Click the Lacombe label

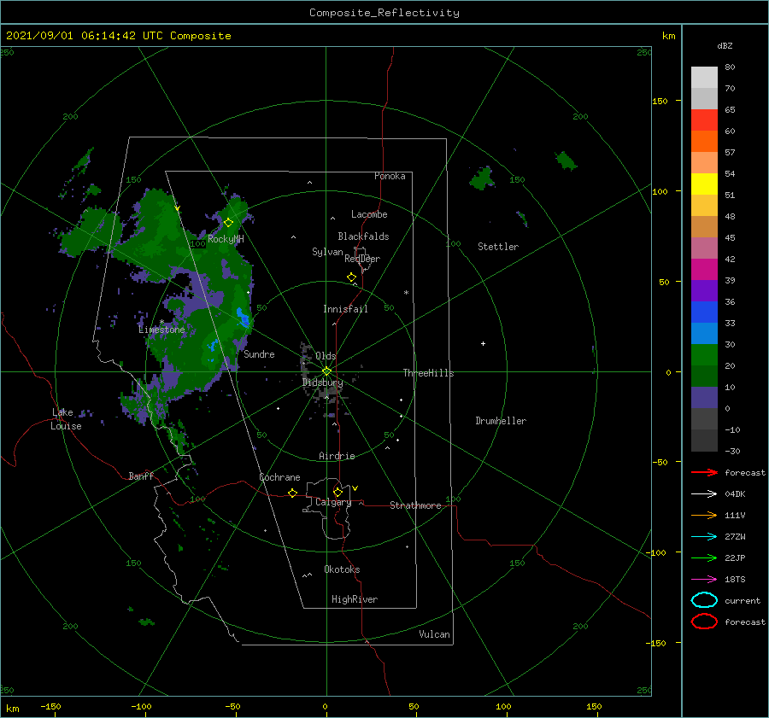tap(369, 214)
